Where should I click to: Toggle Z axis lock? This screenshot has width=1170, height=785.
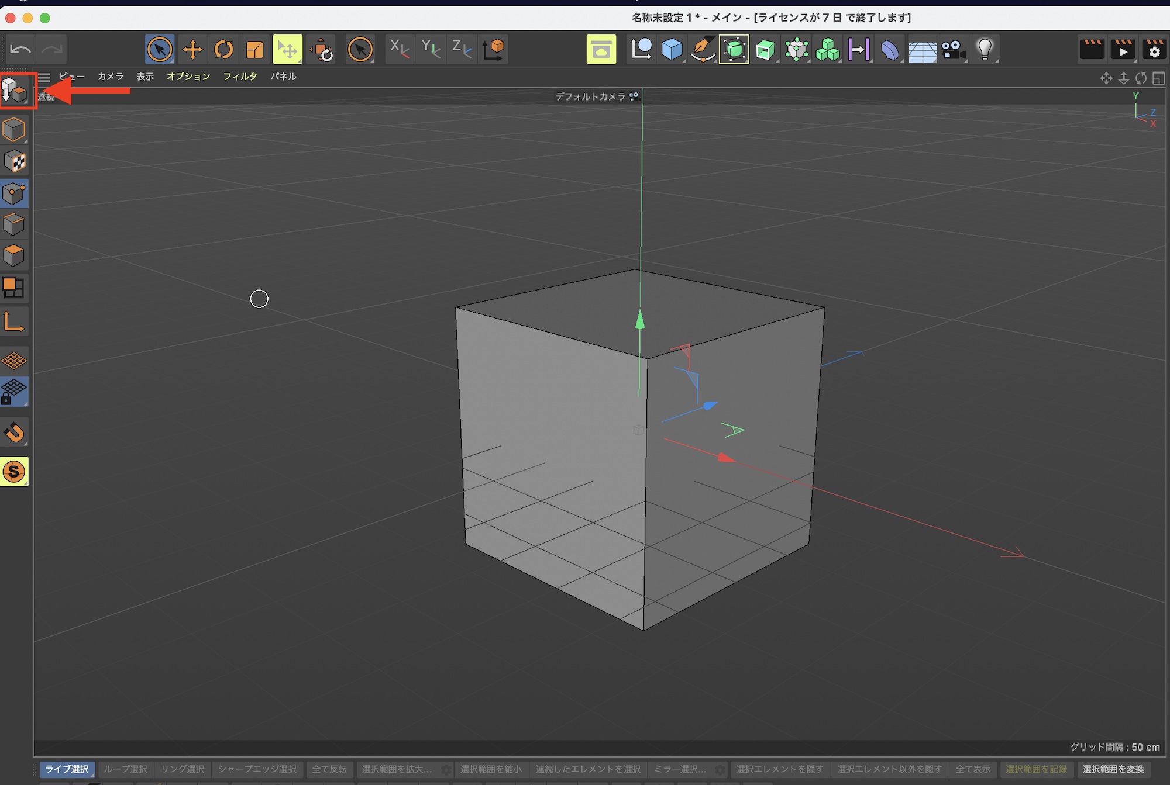tap(462, 50)
